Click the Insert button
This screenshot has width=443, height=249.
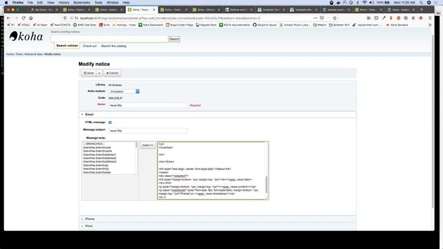click(x=147, y=145)
